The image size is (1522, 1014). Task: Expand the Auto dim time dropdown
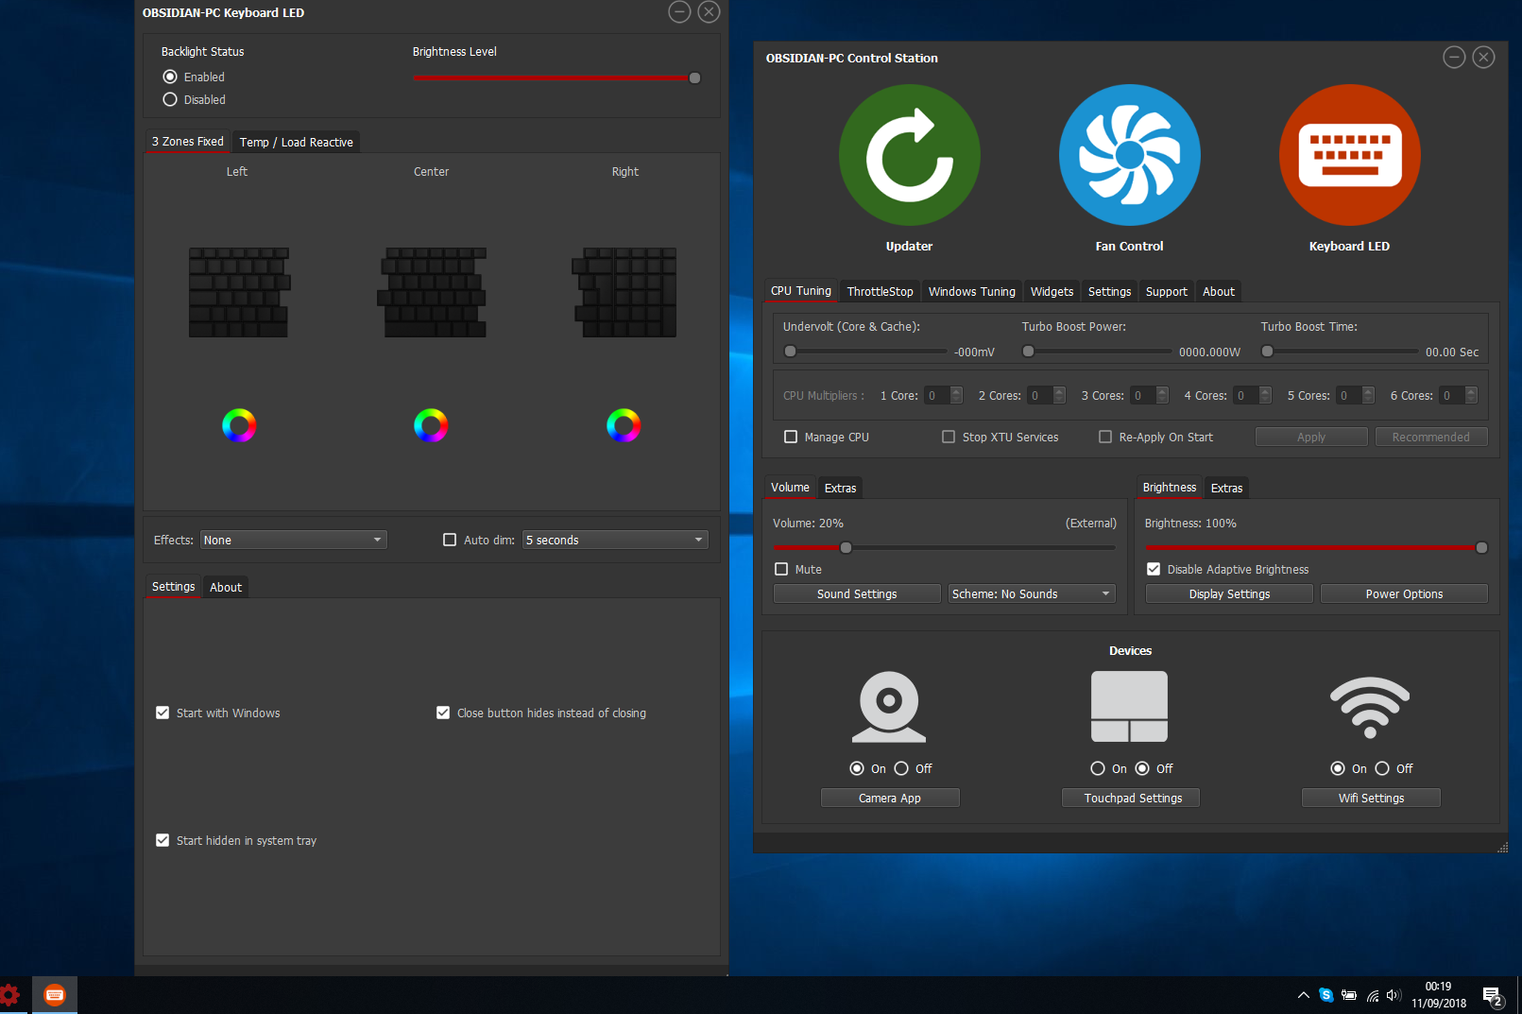tap(616, 540)
